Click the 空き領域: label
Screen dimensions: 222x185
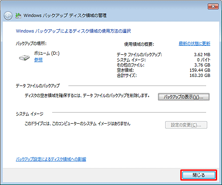[x=125, y=70]
